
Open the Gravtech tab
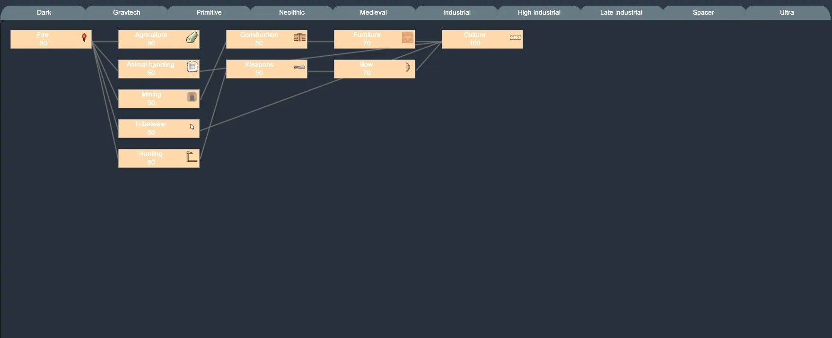point(126,13)
